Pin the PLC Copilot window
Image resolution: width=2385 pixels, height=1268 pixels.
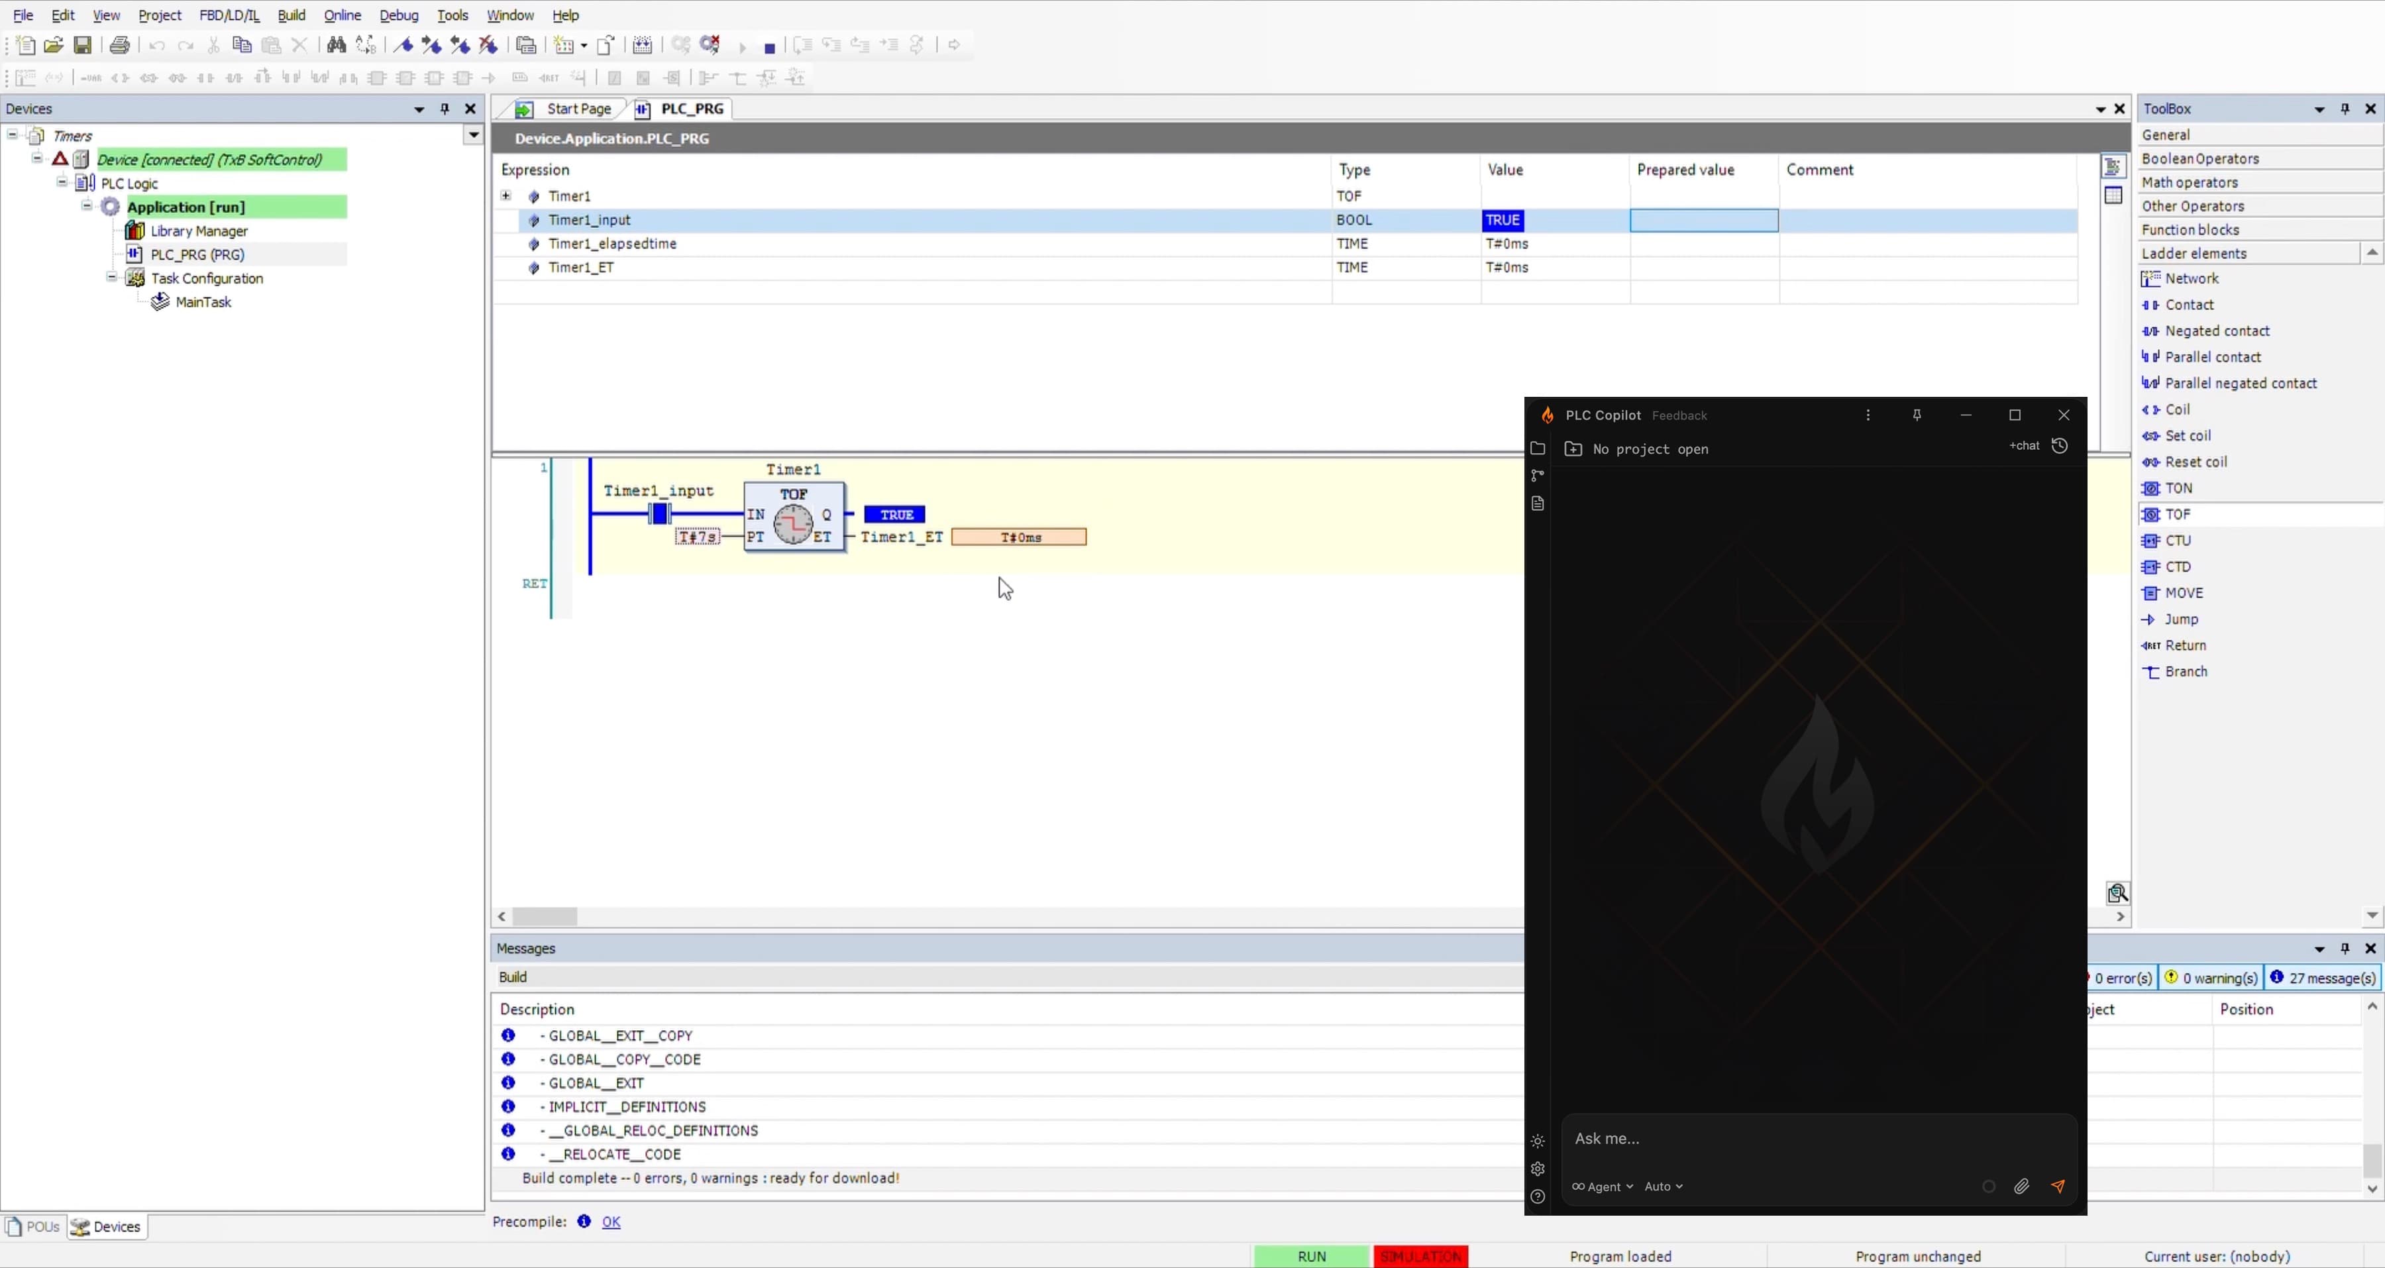1917,415
